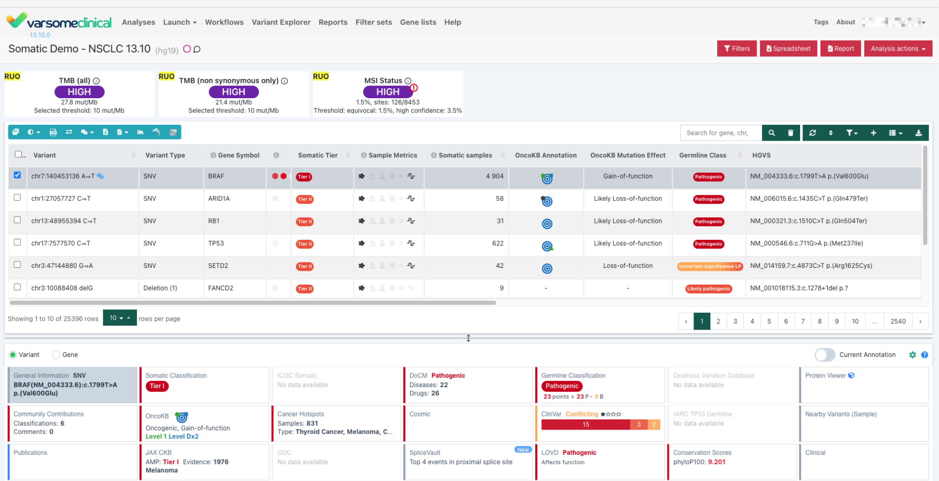Open the Launch menu dropdown
Image resolution: width=939 pixels, height=481 pixels.
point(179,22)
